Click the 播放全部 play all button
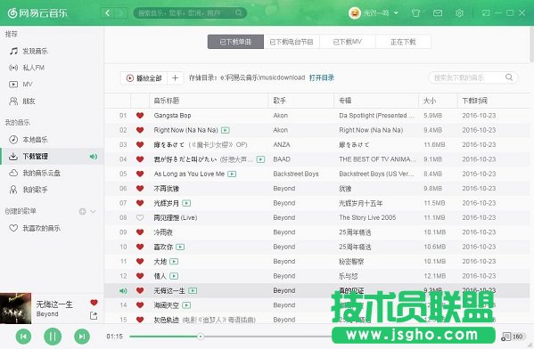This screenshot has height=349, width=534. (x=144, y=77)
